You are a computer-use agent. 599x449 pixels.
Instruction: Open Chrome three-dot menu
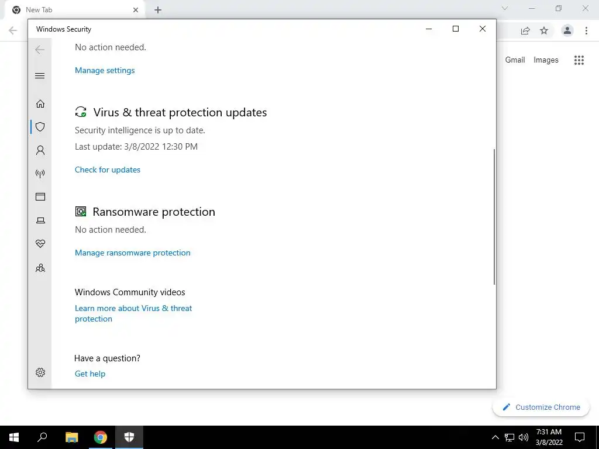(x=586, y=30)
